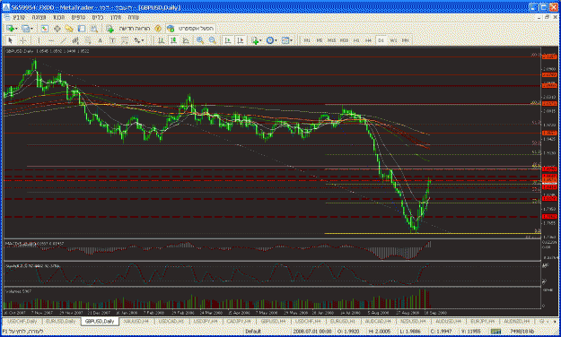Expand the Profiles dropdown arrow
561x337 pixels.
(x=31, y=29)
